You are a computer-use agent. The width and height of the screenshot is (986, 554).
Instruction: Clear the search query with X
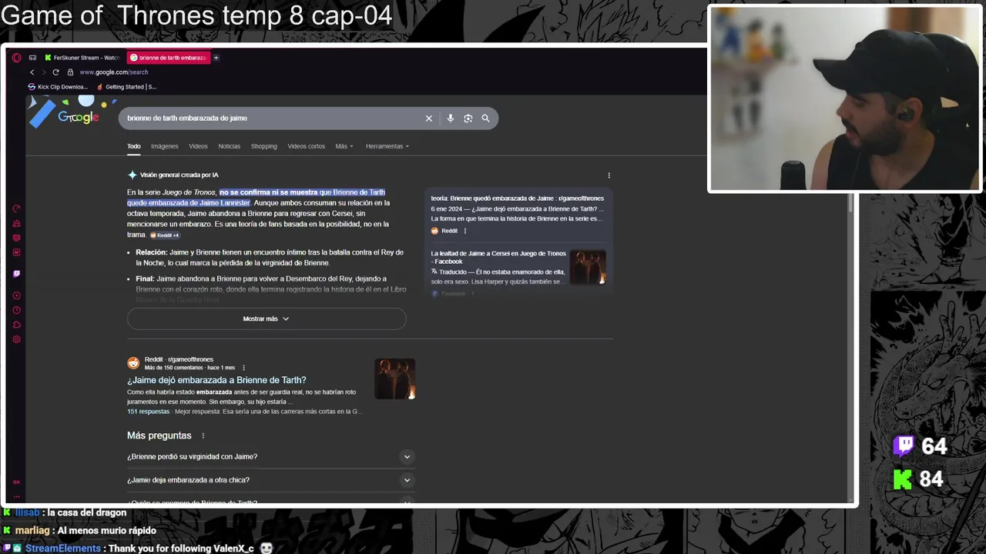click(429, 118)
